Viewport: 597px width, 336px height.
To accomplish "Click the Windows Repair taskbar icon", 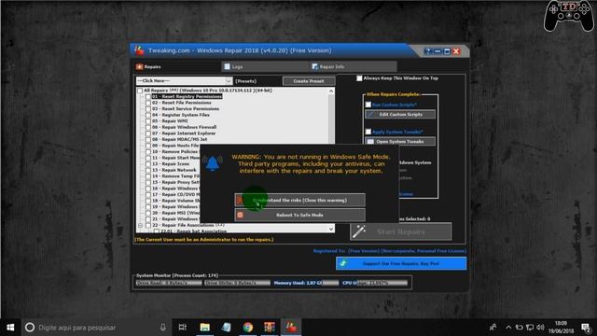I will [x=291, y=328].
